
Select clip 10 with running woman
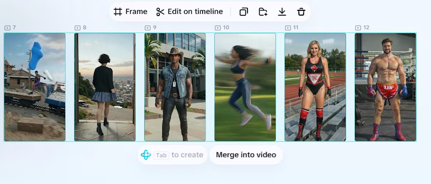point(245,87)
